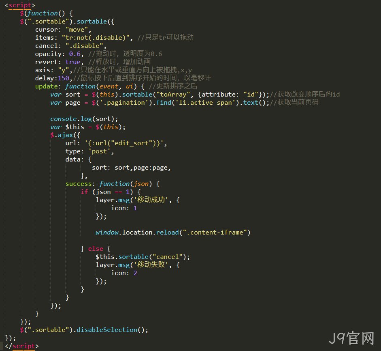Click the comment 获取当前页码
The width and height of the screenshot is (381, 351).
pyautogui.click(x=294, y=102)
